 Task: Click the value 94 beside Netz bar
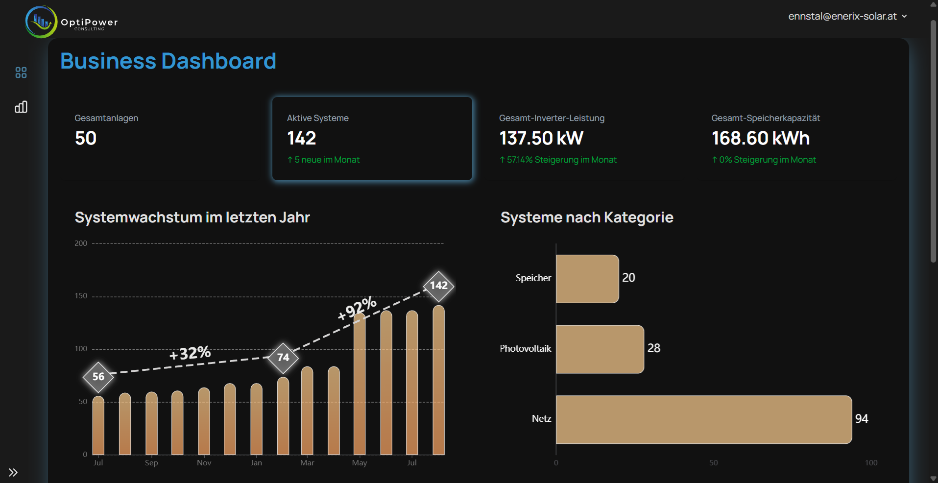click(862, 419)
